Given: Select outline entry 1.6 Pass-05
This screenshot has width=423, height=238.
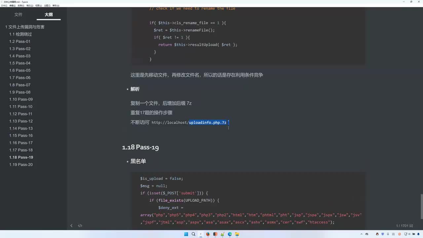Looking at the screenshot, I should 20,70.
